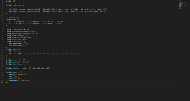Viewport: 190px width, 101px height.
Task: Click the "Crouch" string value
Action: pyautogui.click(x=26, y=62)
